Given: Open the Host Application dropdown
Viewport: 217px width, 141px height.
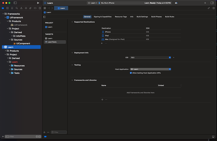Looking at the screenshot, I should [x=151, y=69].
